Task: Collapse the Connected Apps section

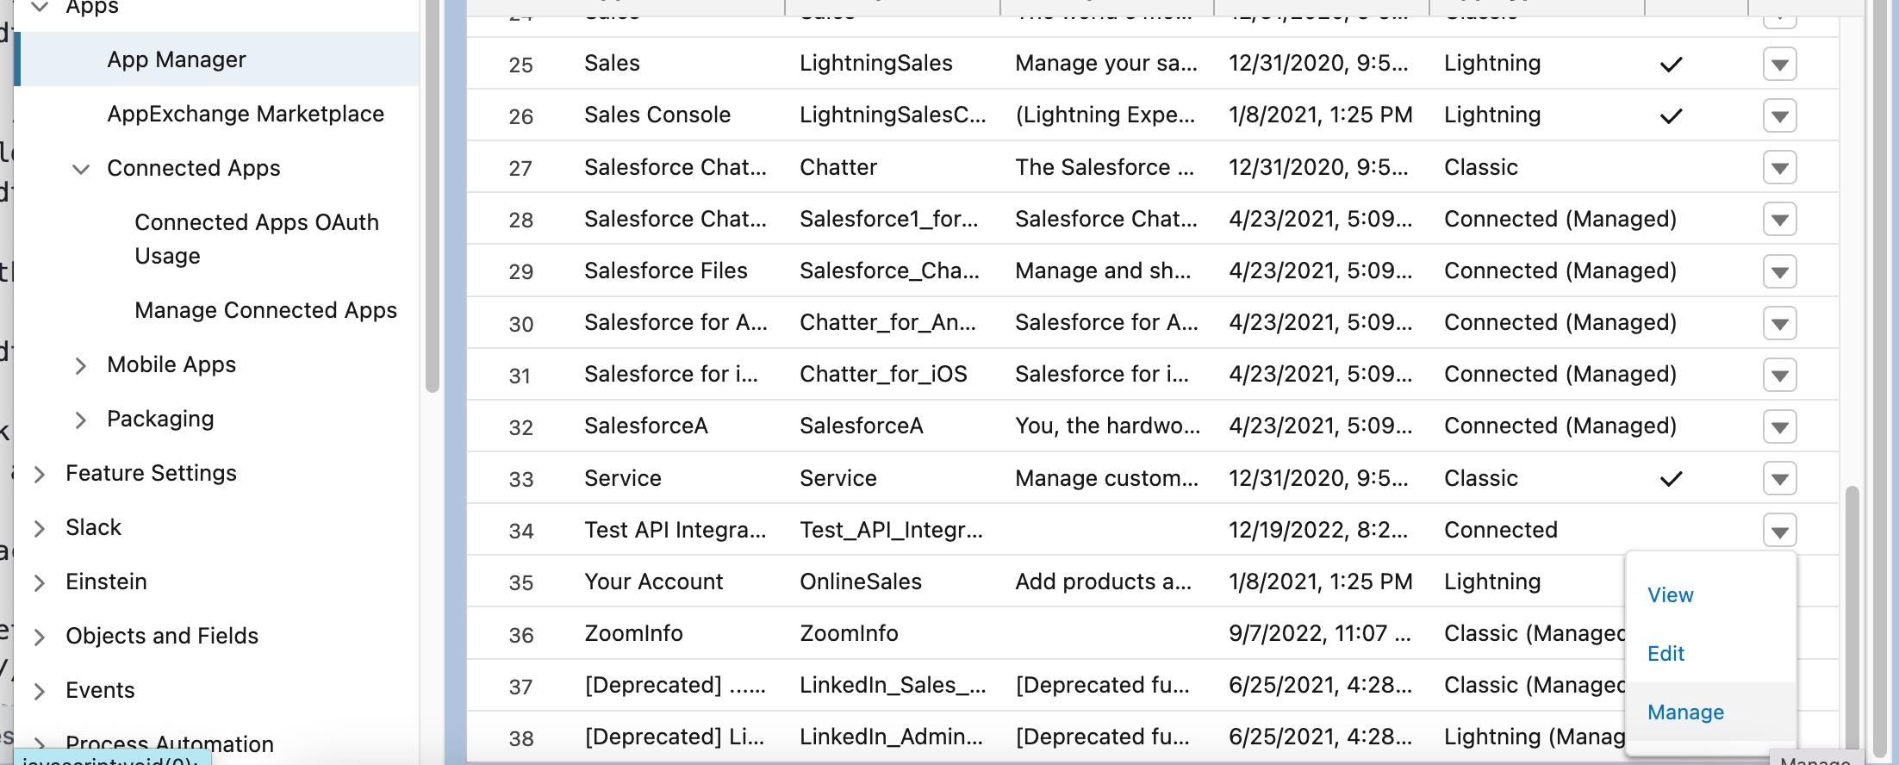Action: (80, 169)
